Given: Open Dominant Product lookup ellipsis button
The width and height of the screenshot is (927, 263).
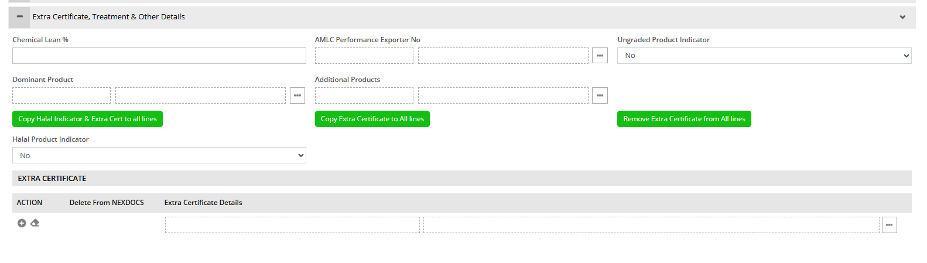Looking at the screenshot, I should tap(297, 95).
